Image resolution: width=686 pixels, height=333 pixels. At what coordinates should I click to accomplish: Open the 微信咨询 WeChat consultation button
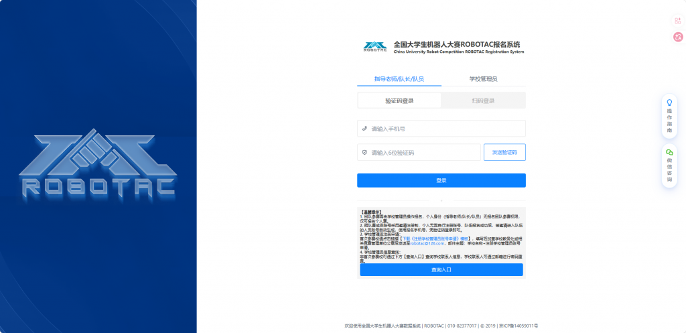(x=669, y=166)
